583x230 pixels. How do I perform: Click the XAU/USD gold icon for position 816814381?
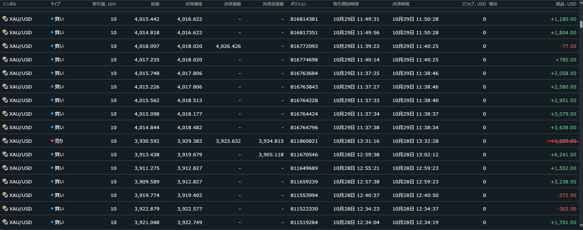point(5,19)
